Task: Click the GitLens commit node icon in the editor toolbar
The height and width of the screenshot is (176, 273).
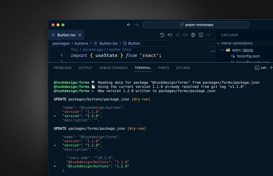Action: pos(177,35)
